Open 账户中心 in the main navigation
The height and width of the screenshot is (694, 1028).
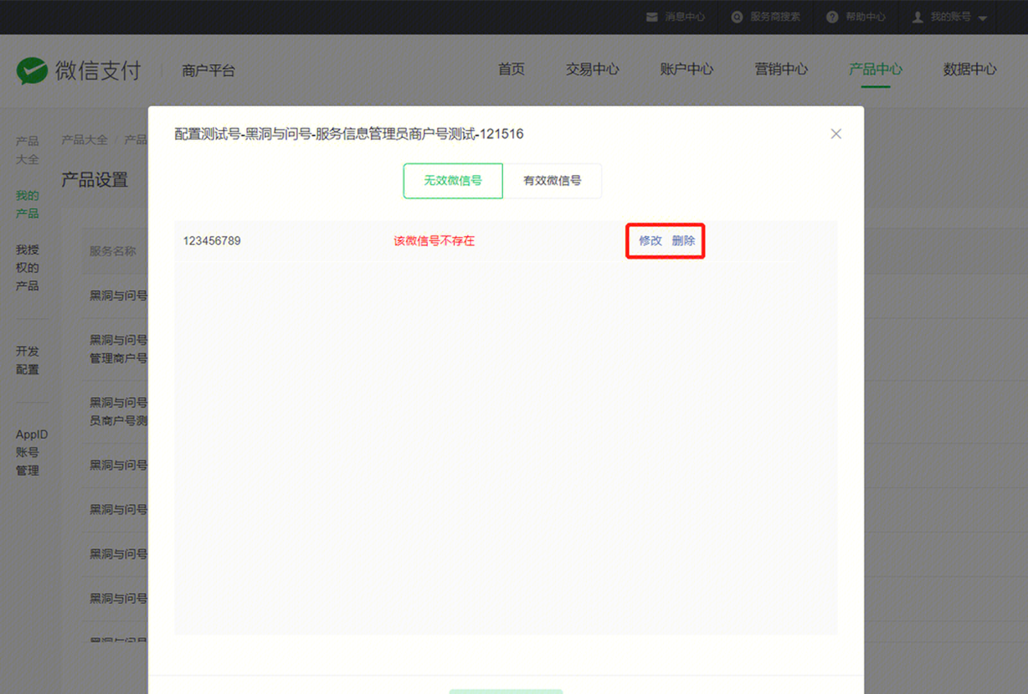[x=687, y=69]
